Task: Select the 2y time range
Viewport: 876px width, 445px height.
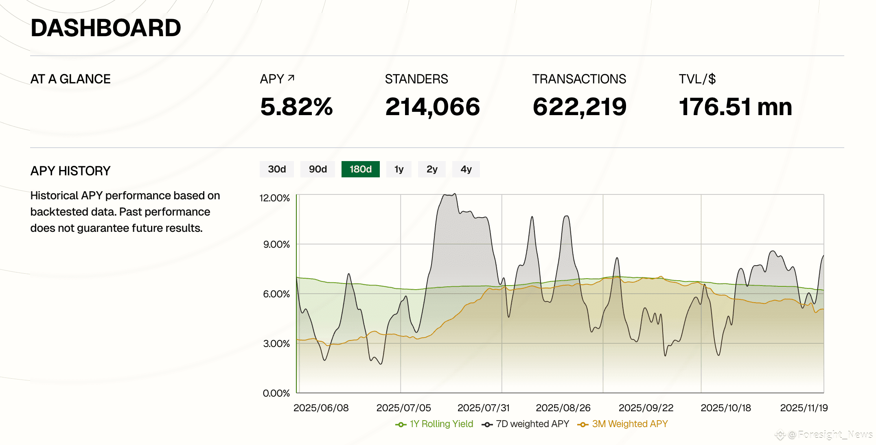Action: pos(431,169)
